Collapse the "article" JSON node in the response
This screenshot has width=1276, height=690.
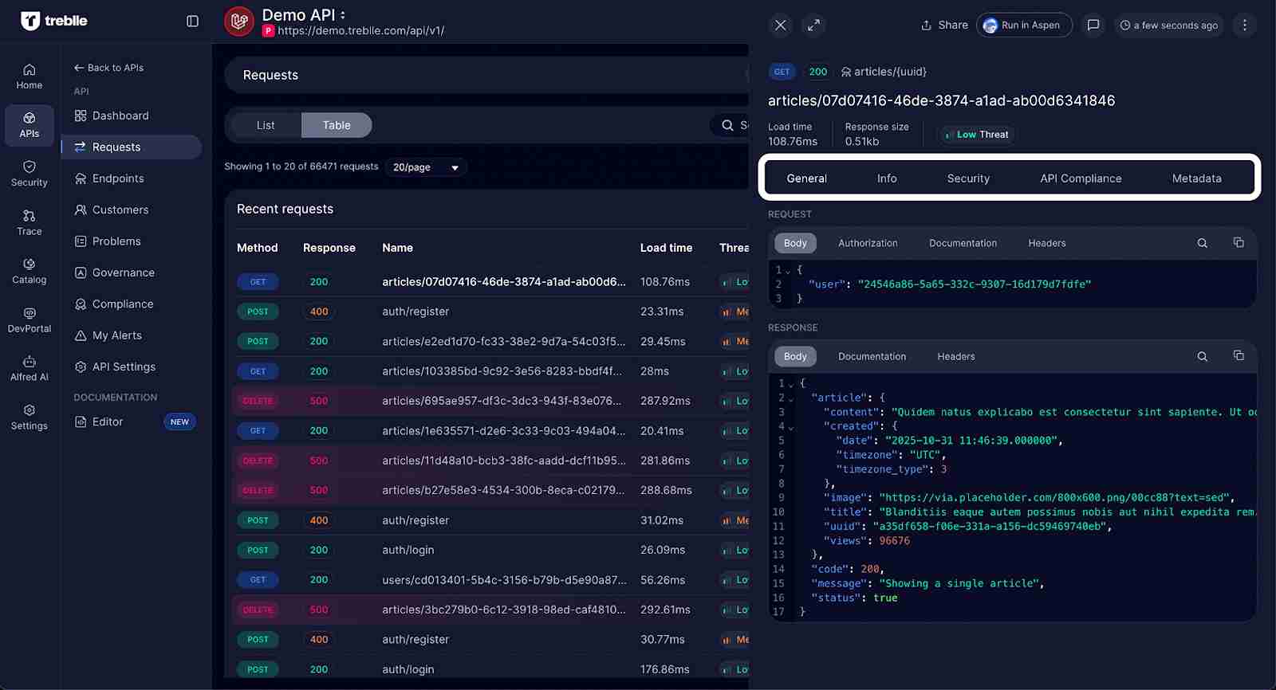pyautogui.click(x=791, y=398)
